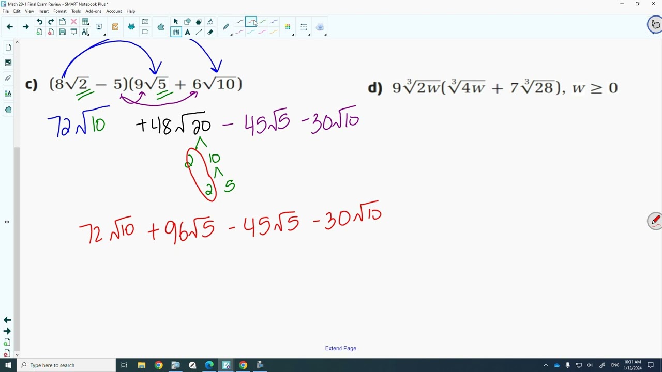Open the Edit menu
Viewport: 662px width, 372px height.
[x=17, y=11]
